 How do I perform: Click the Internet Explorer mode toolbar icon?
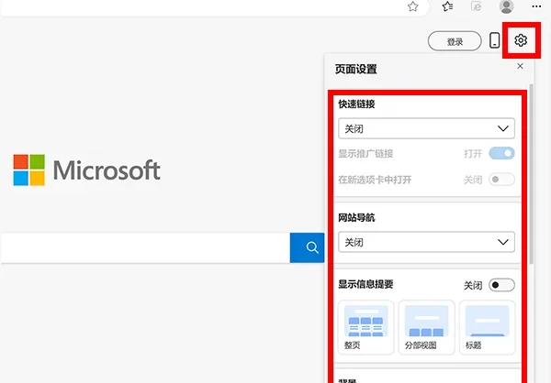pyautogui.click(x=476, y=6)
